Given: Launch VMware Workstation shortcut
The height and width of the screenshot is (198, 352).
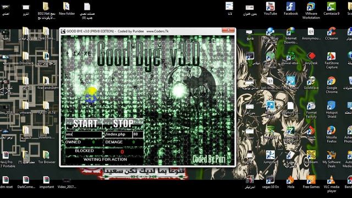Looking at the screenshot, I should pos(311,10).
